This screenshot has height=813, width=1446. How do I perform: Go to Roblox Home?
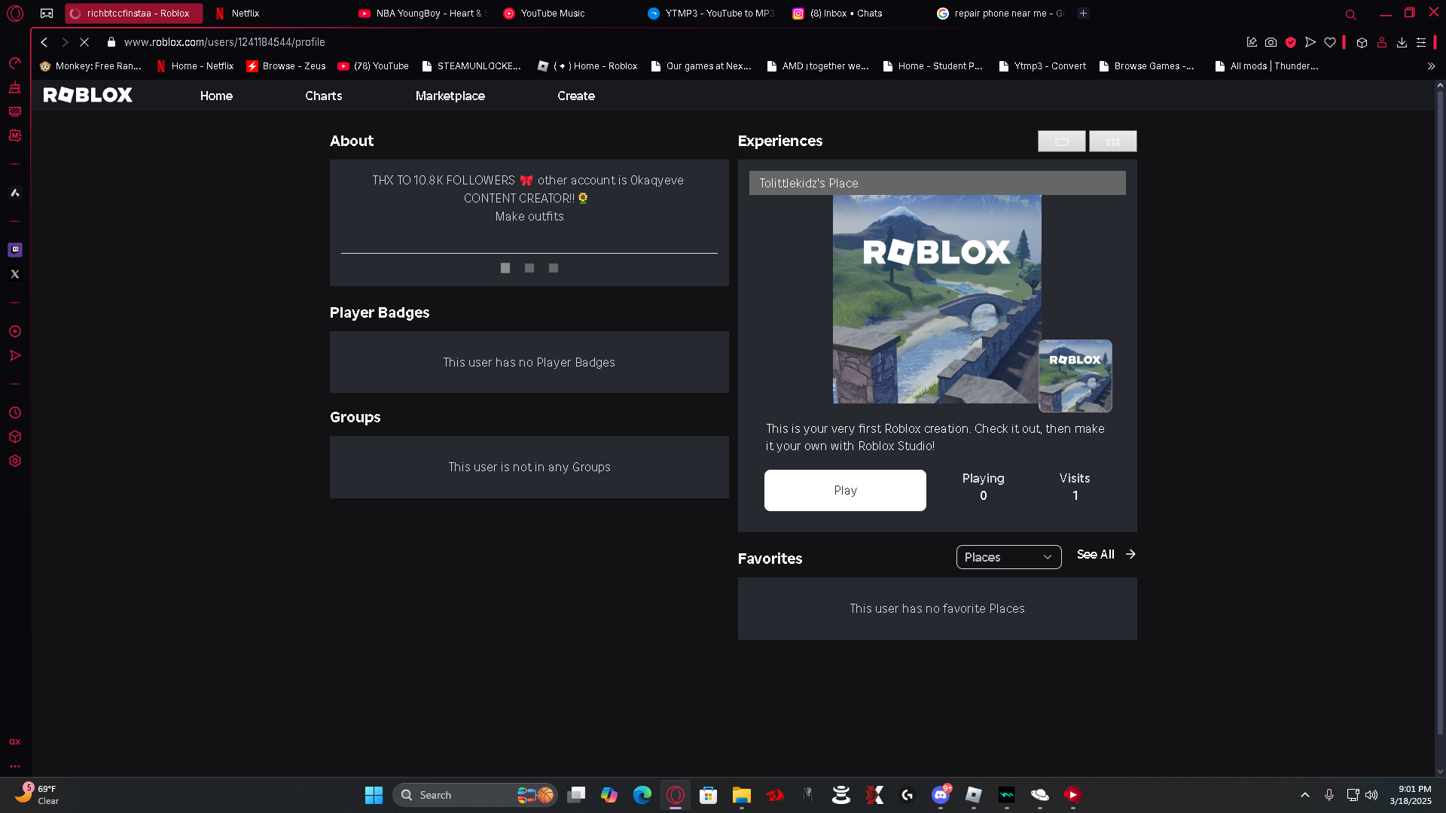pyautogui.click(x=216, y=96)
